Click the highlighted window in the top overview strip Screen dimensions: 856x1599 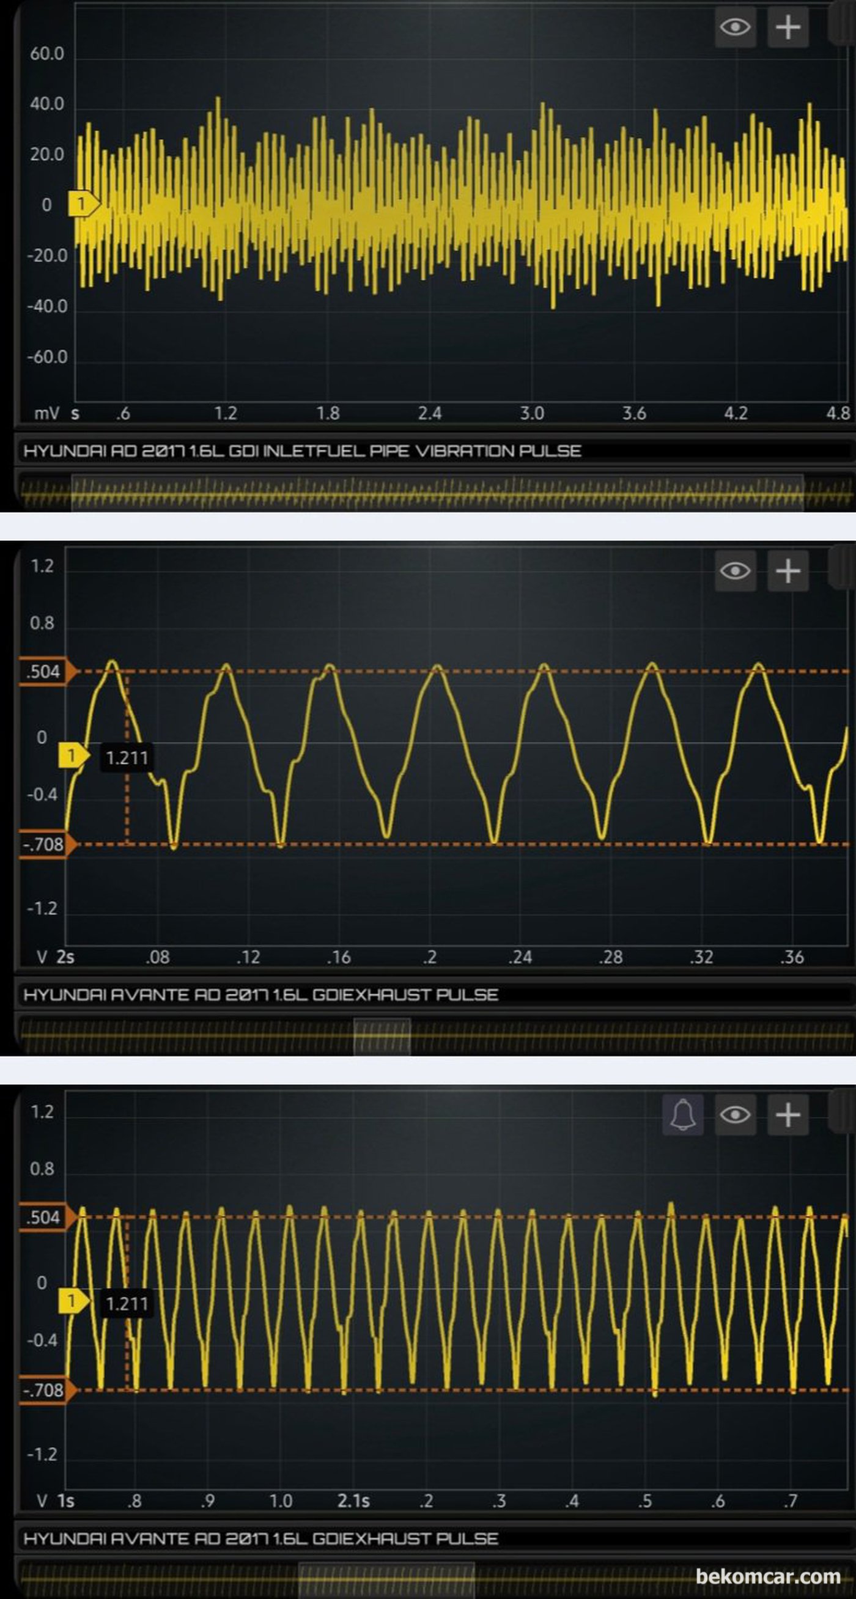437,493
